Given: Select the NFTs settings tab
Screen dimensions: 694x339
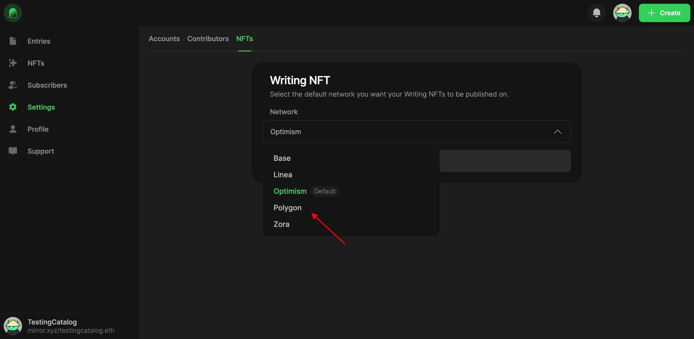Looking at the screenshot, I should click(245, 38).
